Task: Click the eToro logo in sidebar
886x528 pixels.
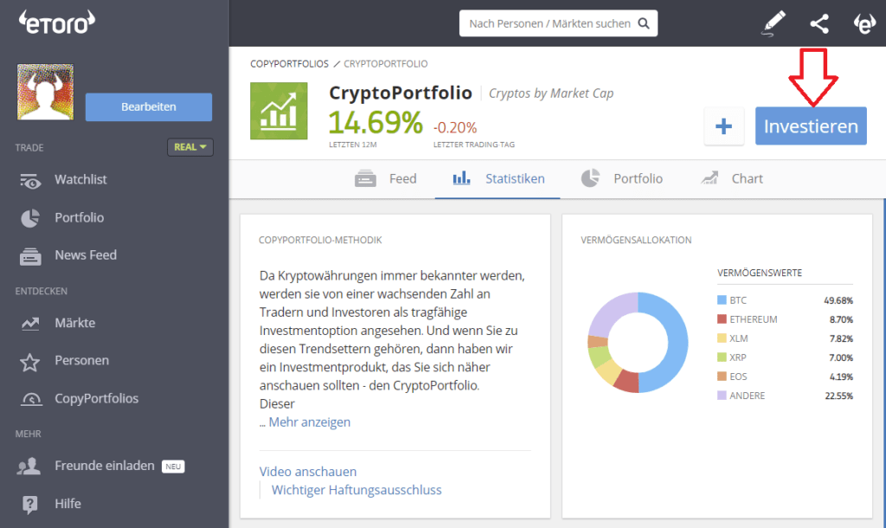Action: [57, 22]
